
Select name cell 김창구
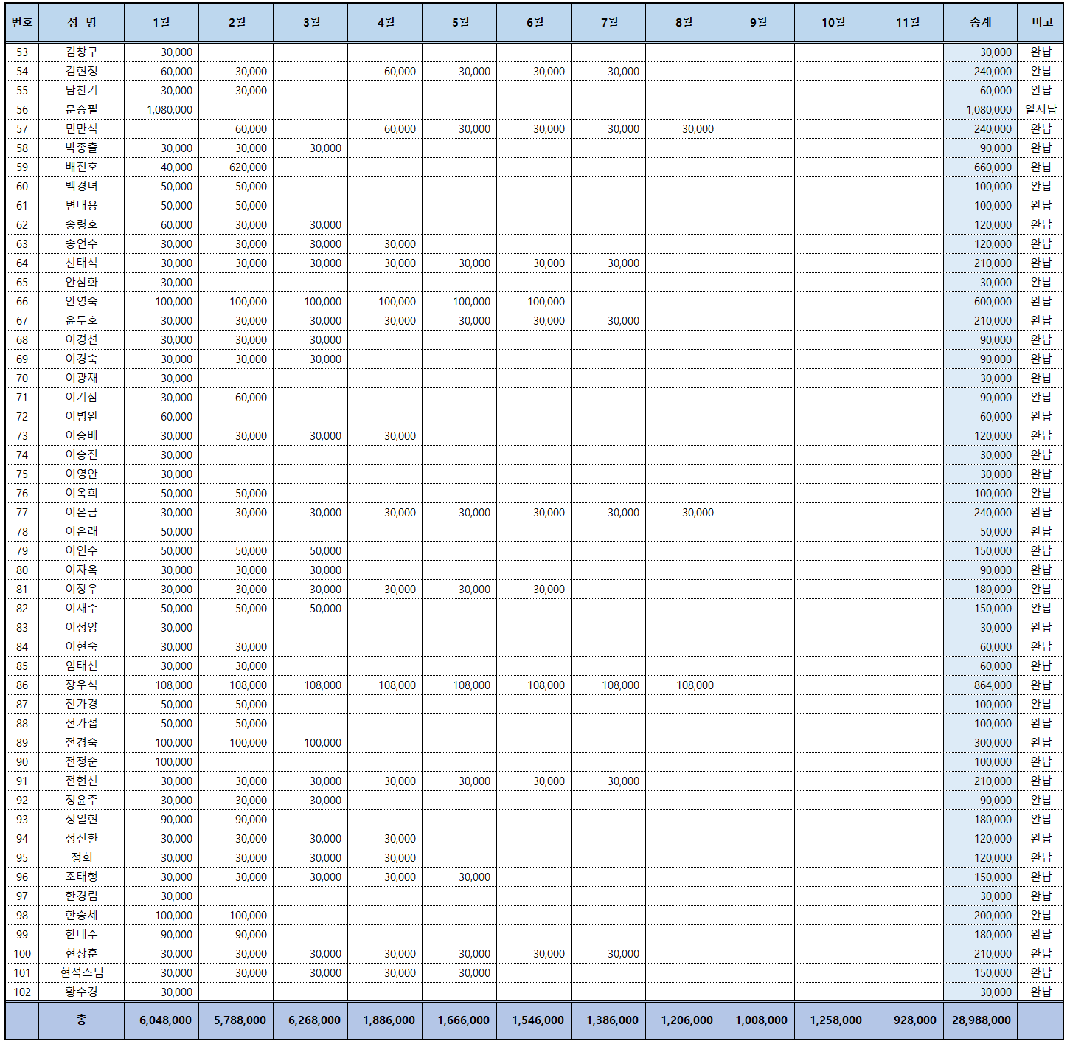pos(82,52)
